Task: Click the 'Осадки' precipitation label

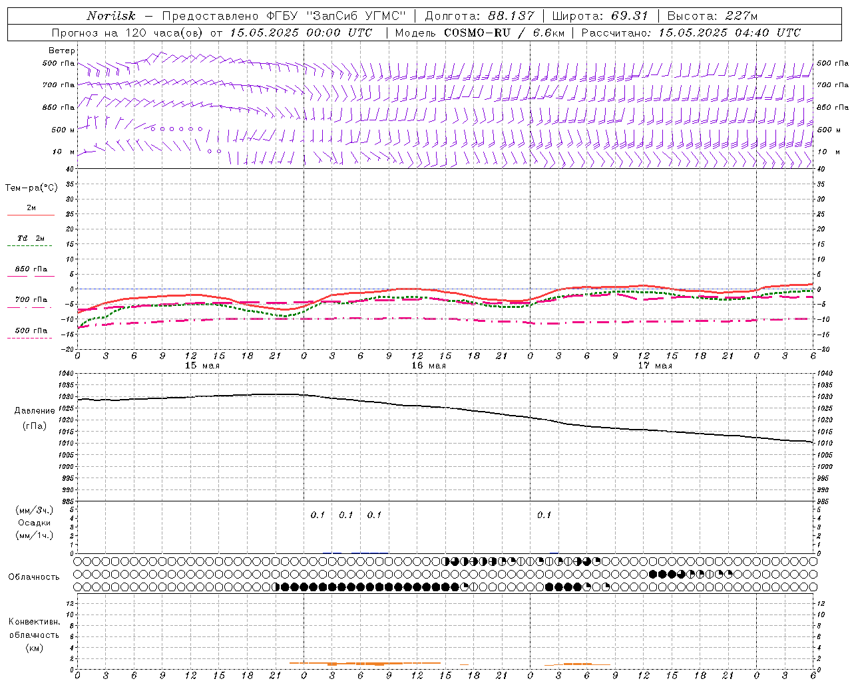Action: [x=35, y=523]
